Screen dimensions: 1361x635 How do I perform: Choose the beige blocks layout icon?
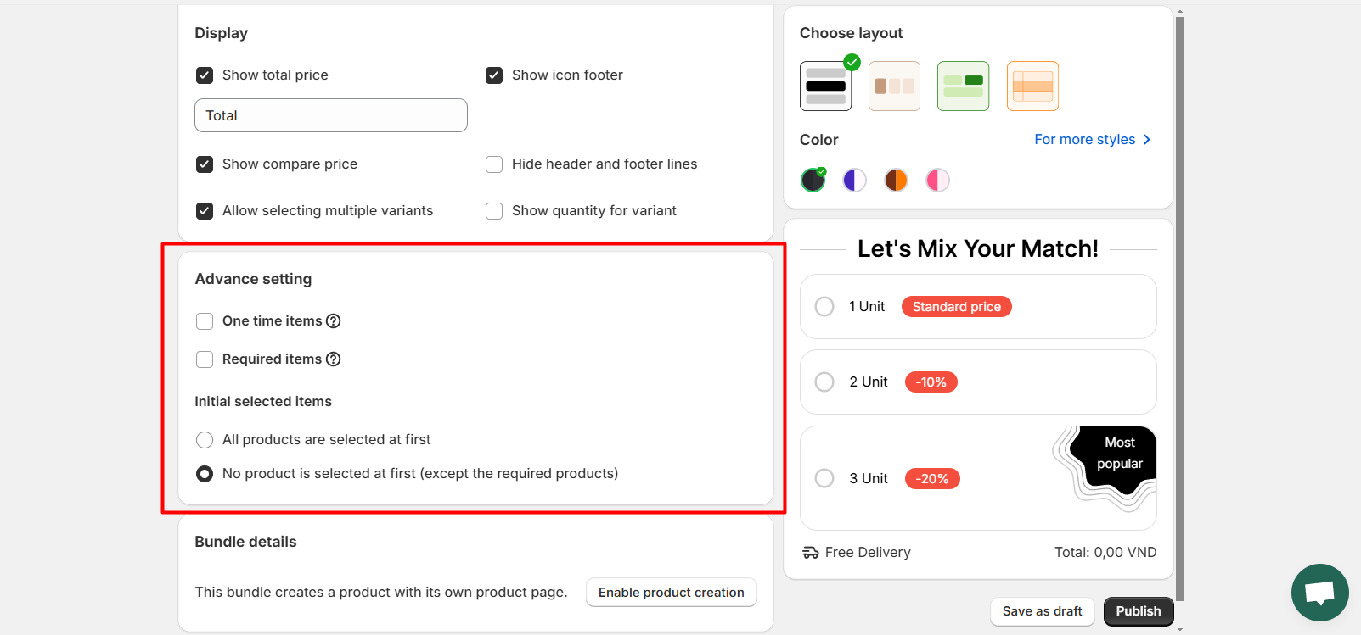(894, 86)
